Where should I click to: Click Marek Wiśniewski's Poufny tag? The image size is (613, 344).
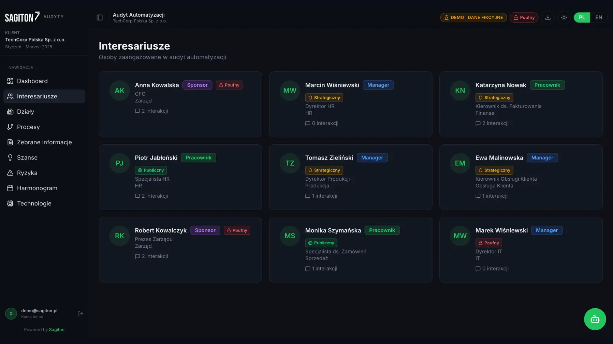click(488, 243)
